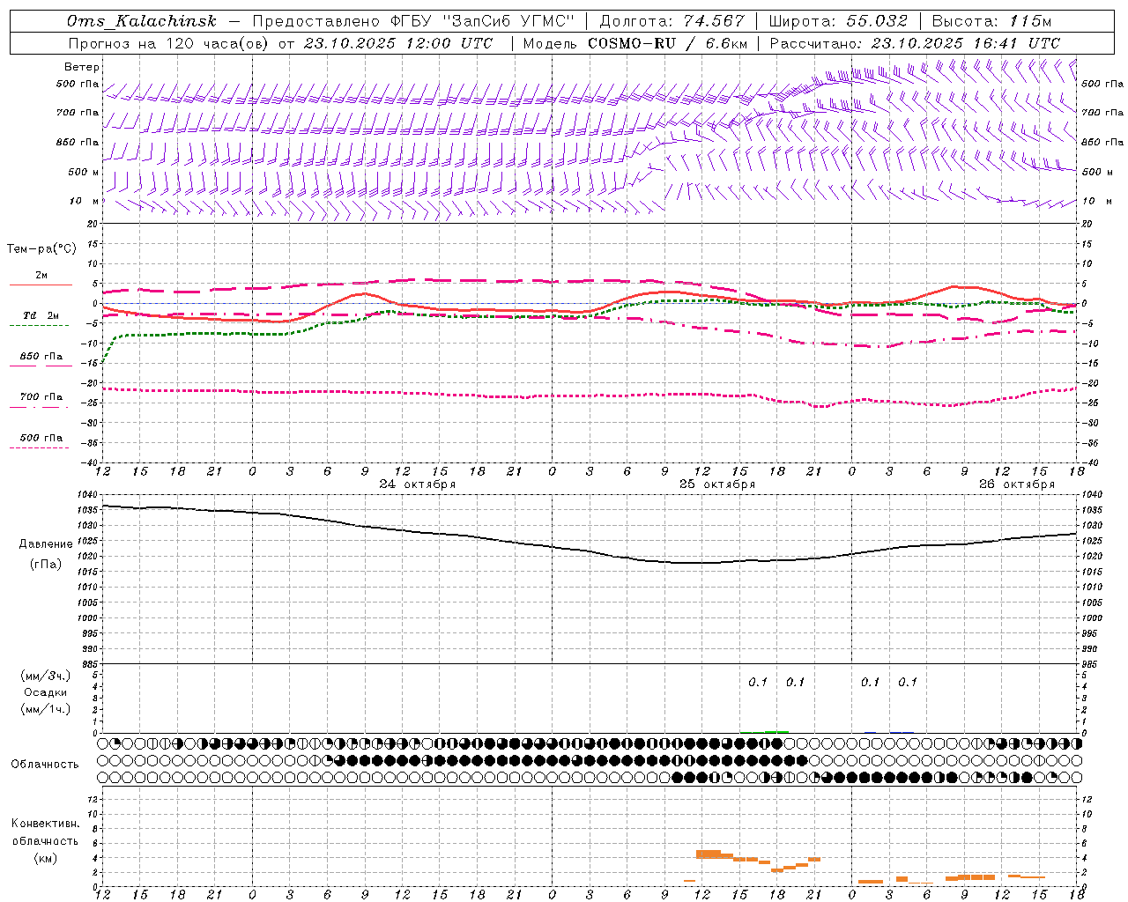The image size is (1128, 902).
Task: Click the 'Тем-ра(°C)' temperature panel label
Action: (42, 249)
